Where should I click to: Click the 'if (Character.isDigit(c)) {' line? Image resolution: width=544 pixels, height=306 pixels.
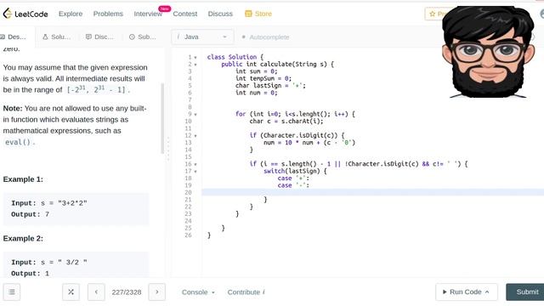[297, 136]
